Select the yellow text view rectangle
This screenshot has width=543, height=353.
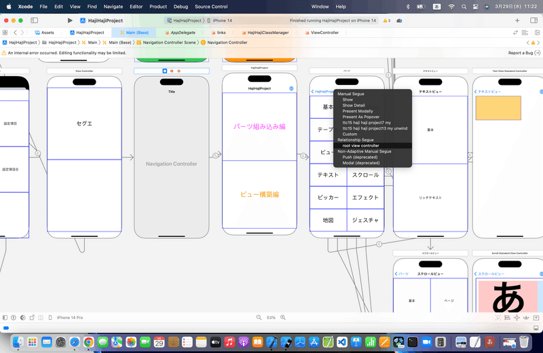click(x=498, y=108)
